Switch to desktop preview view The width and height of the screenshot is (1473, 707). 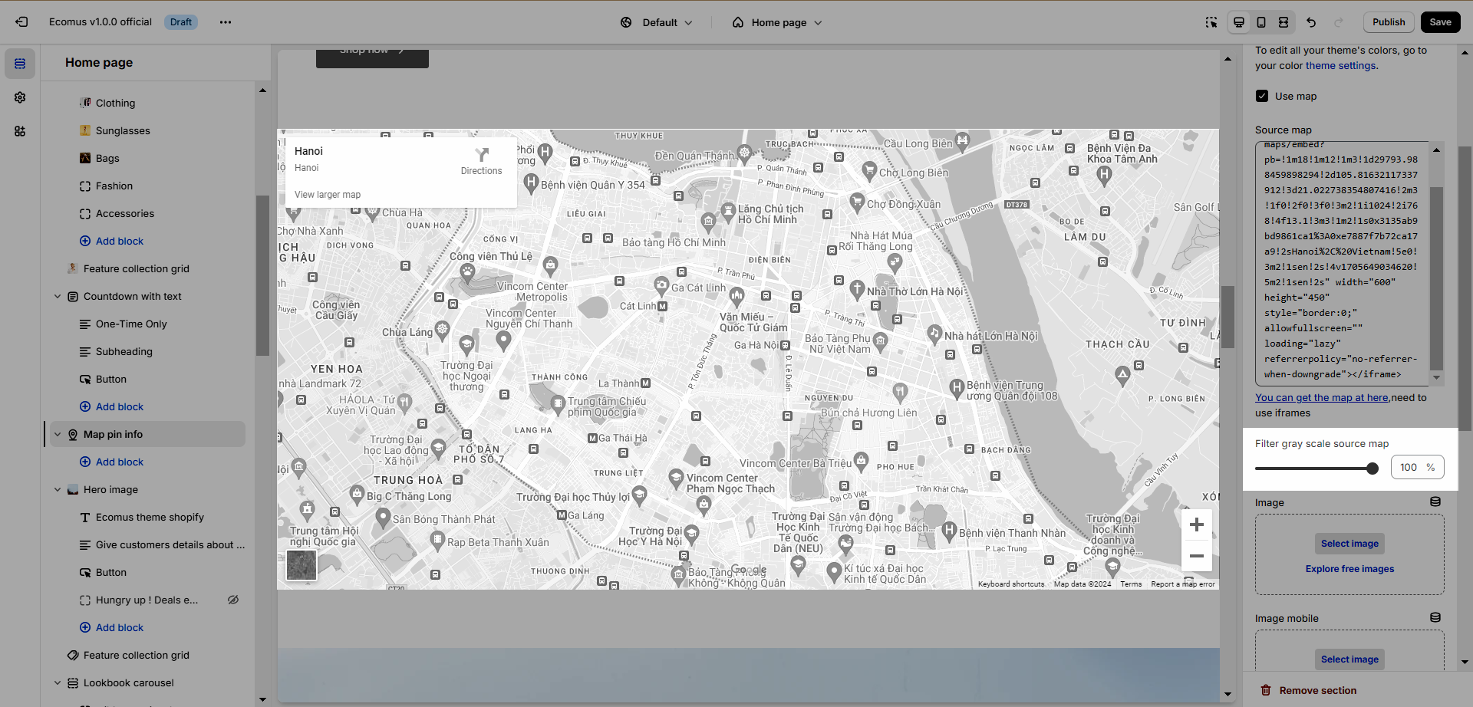coord(1239,22)
